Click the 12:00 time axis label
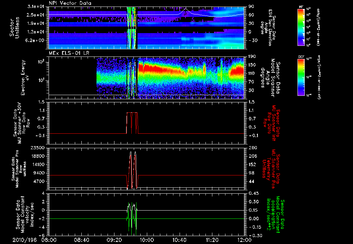Screen dimensions: 353x244 click(245, 240)
